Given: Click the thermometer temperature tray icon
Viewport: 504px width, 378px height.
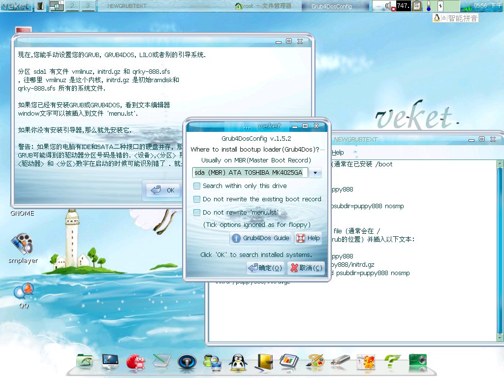Looking at the screenshot, I should [x=429, y=6].
